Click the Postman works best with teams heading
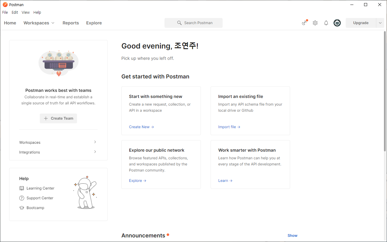 58,90
